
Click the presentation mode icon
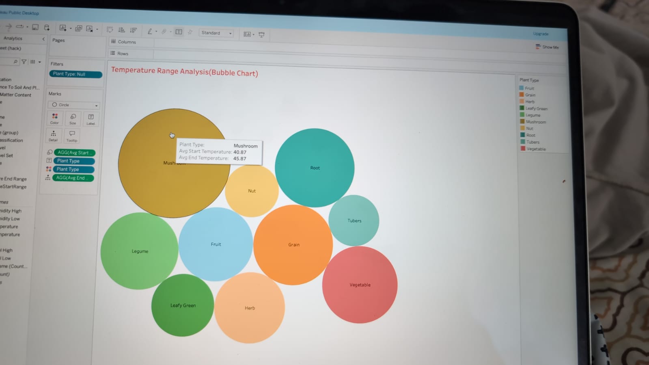[x=261, y=35]
